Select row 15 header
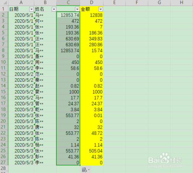The width and height of the screenshot is (193, 173). click(4, 92)
